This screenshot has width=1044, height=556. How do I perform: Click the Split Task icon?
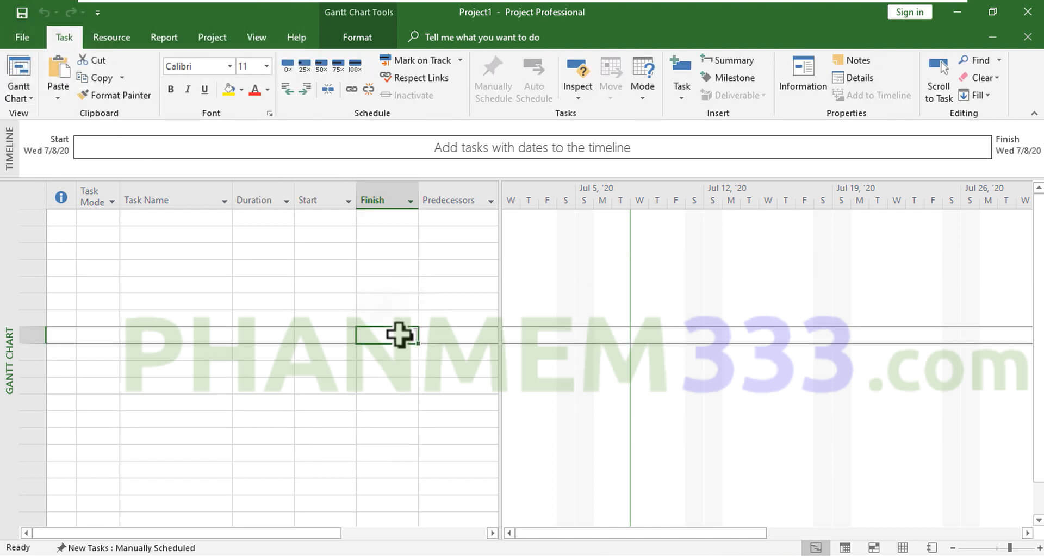point(328,89)
